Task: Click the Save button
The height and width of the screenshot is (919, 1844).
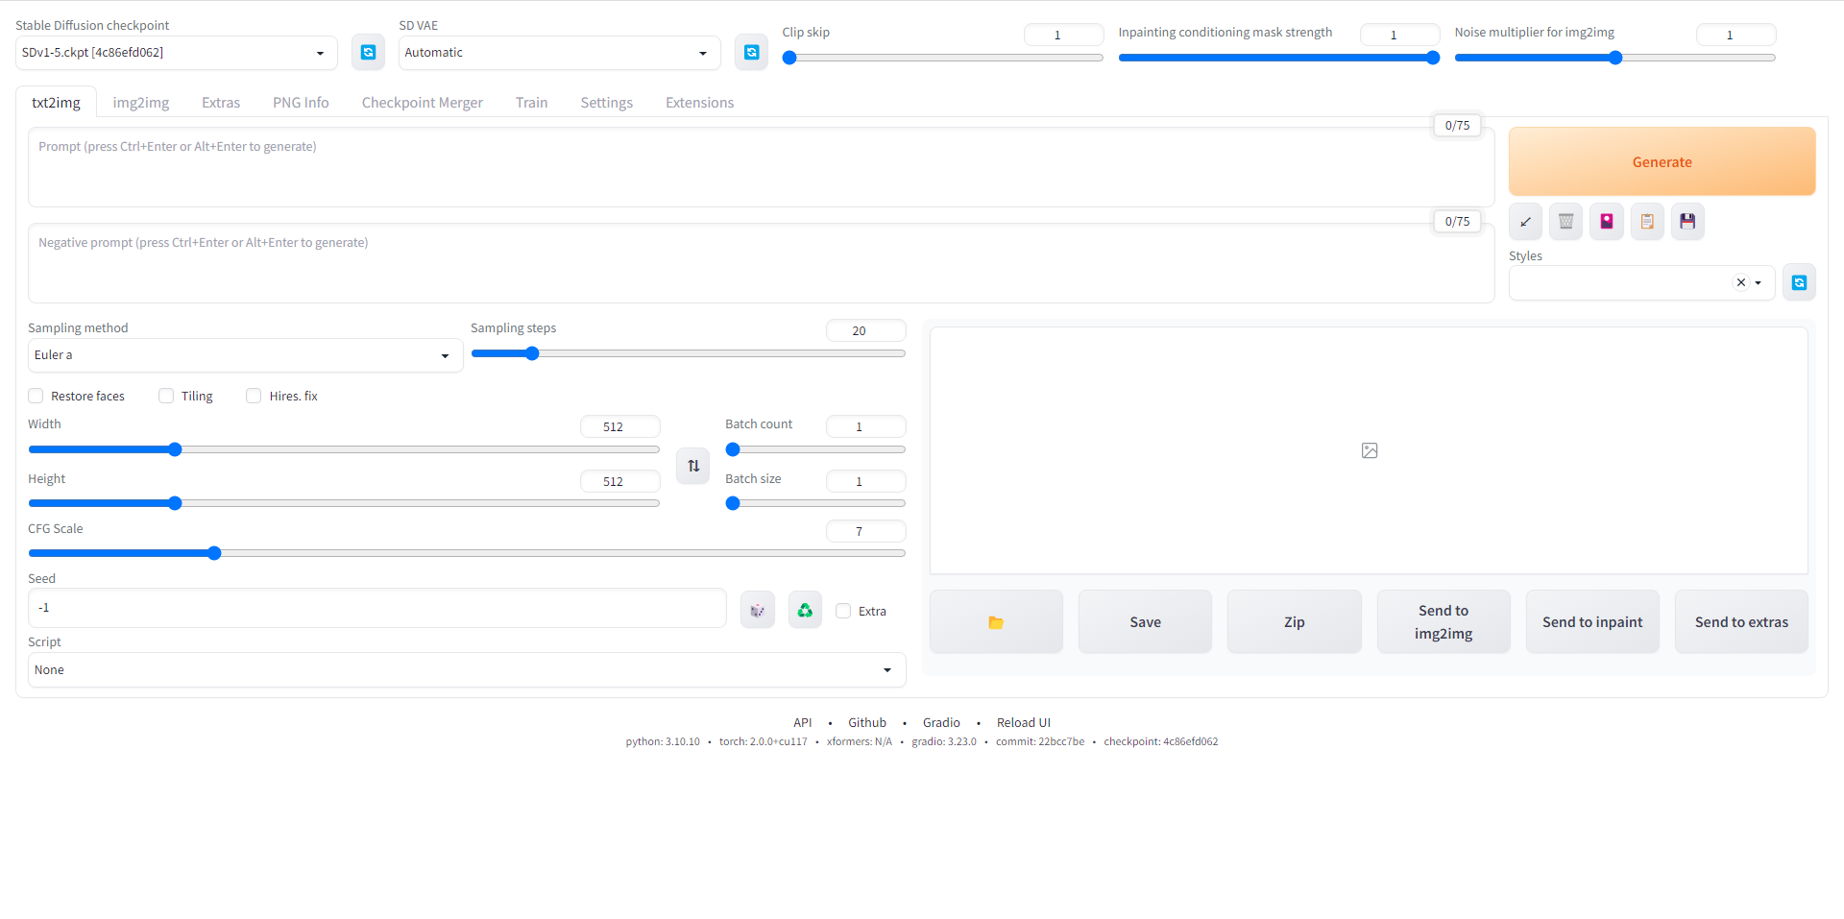Action: (1145, 622)
